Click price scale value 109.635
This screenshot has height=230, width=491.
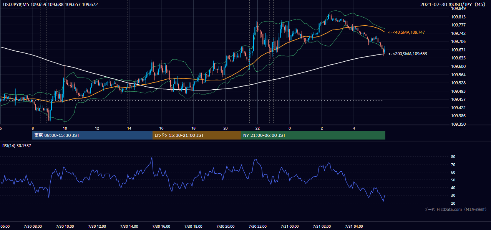coord(458,58)
